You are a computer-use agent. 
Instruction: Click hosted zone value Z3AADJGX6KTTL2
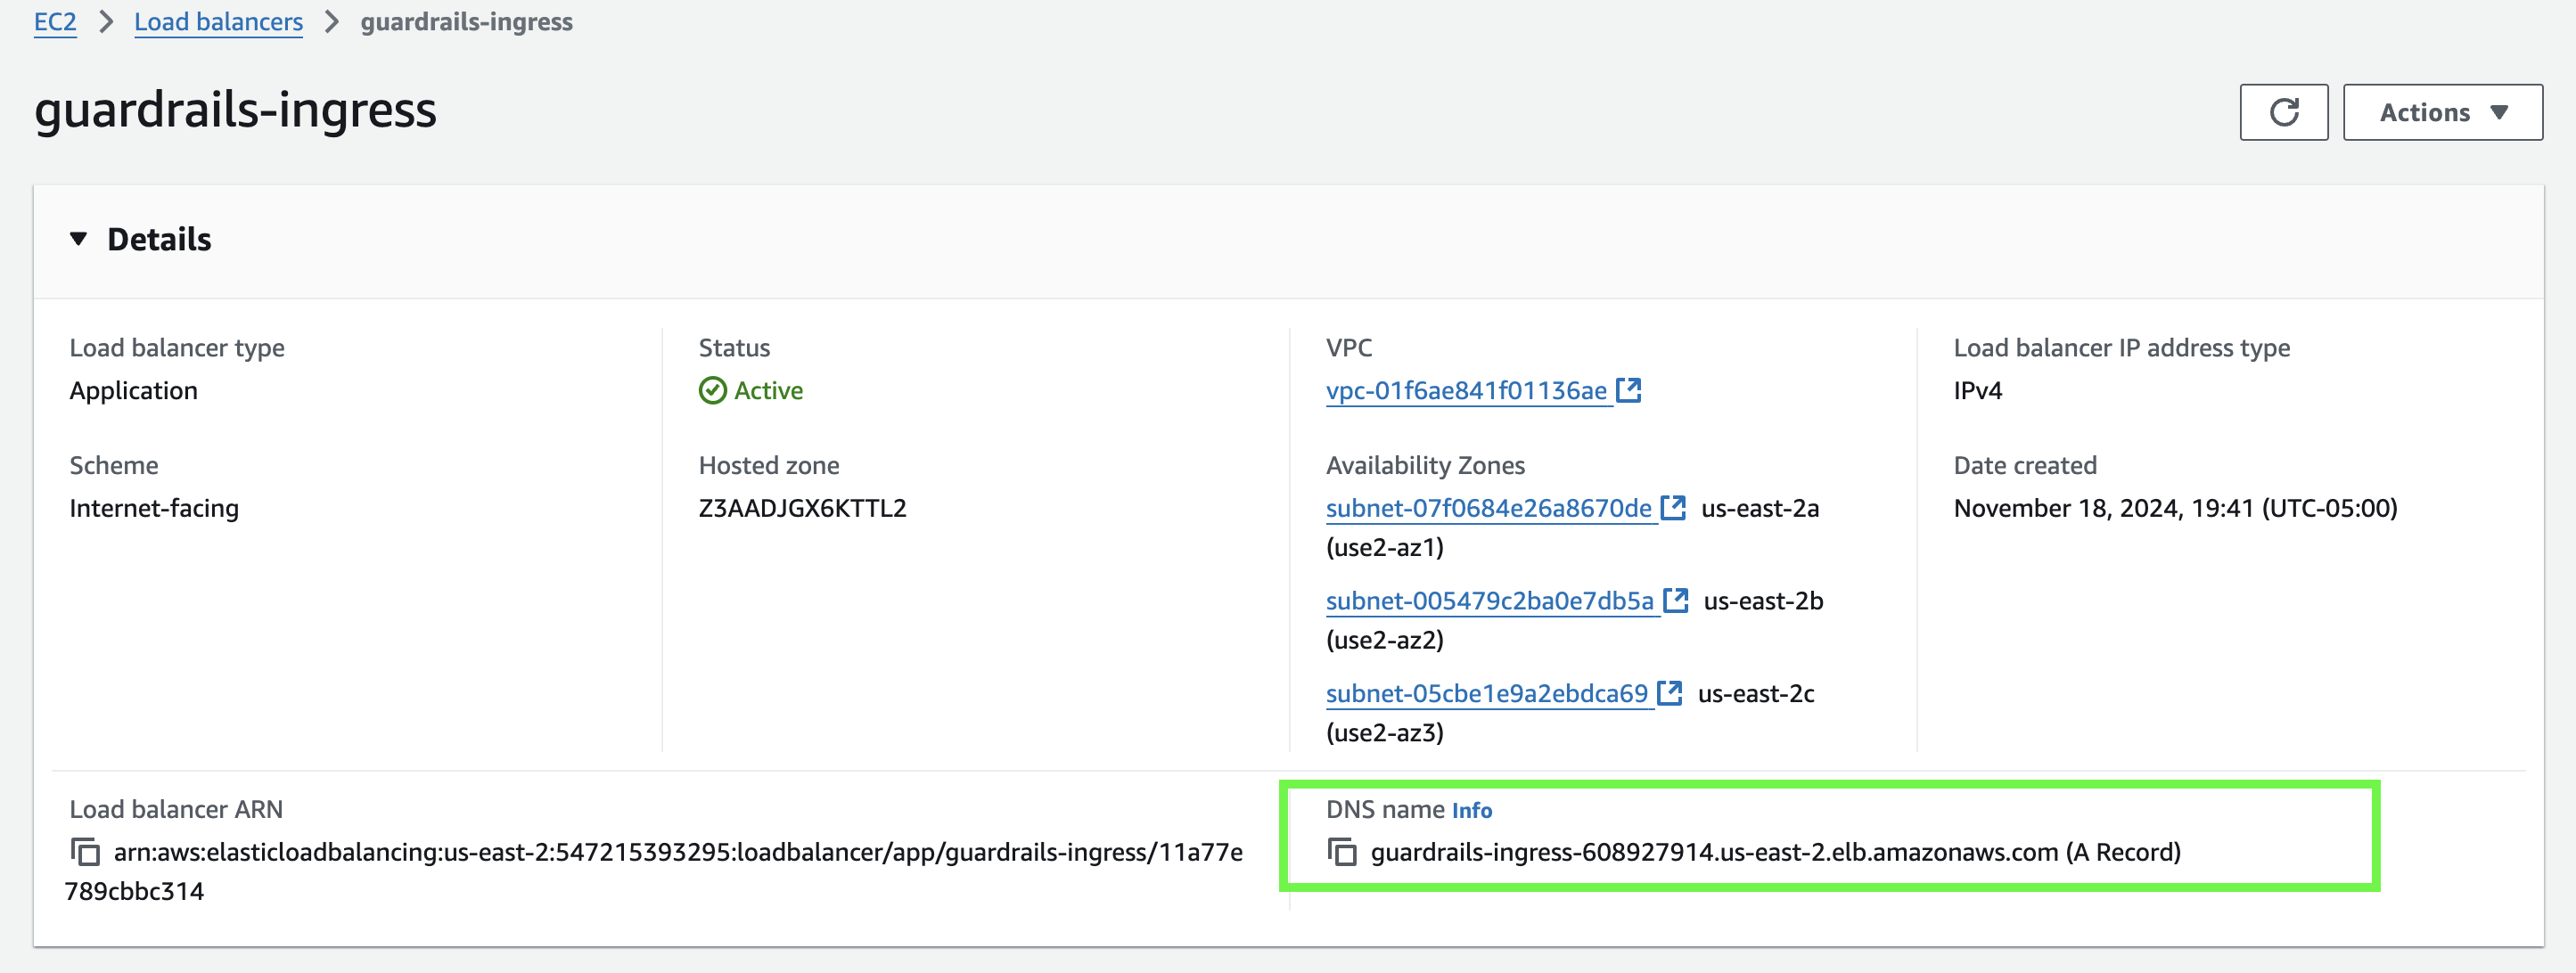(802, 508)
